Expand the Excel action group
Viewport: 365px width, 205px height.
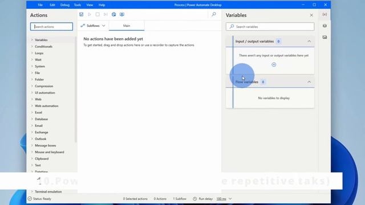pos(32,112)
